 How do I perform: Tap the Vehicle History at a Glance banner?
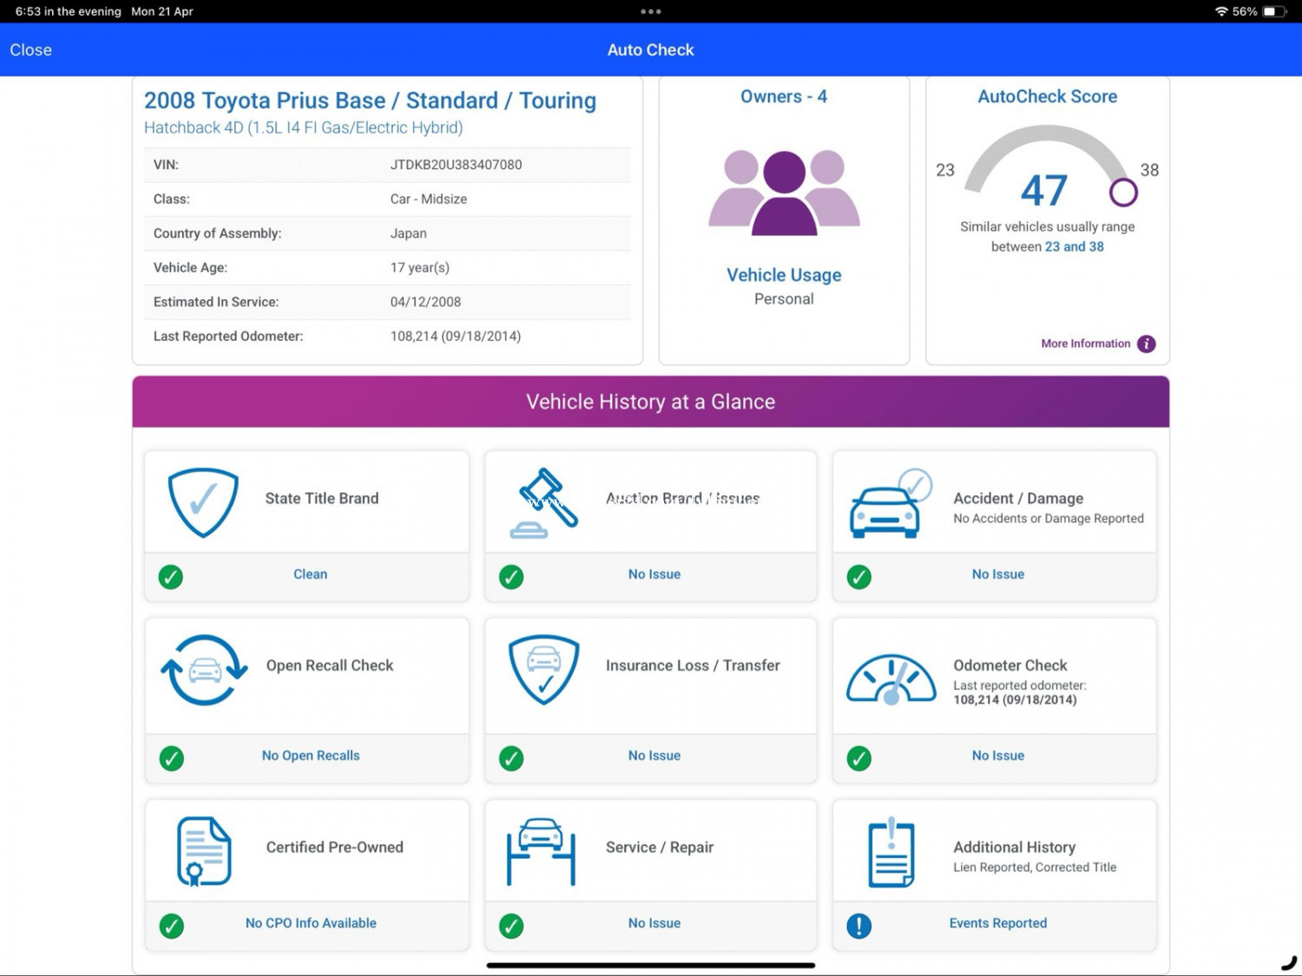[650, 402]
